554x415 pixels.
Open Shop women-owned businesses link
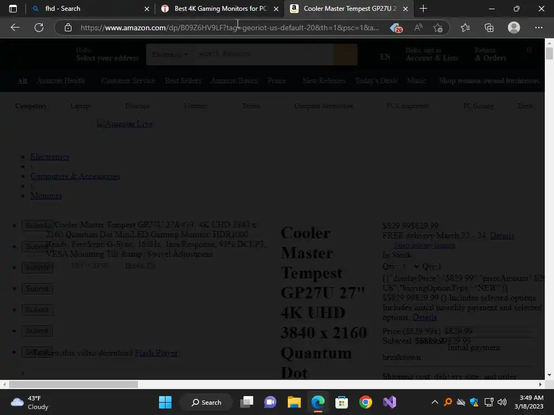coord(489,81)
